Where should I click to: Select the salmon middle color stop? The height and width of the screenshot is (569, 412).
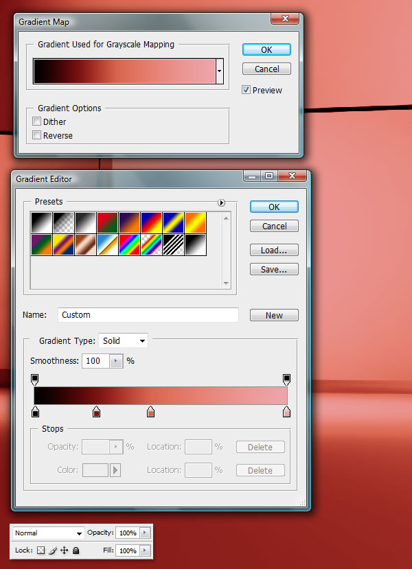pyautogui.click(x=150, y=412)
